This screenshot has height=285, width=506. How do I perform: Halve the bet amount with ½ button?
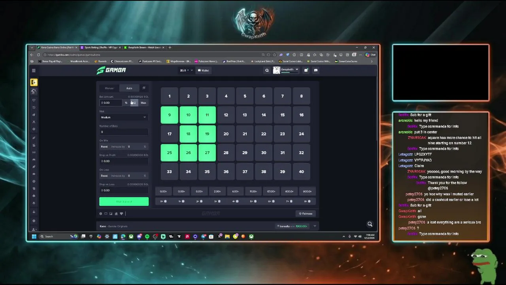tap(126, 103)
